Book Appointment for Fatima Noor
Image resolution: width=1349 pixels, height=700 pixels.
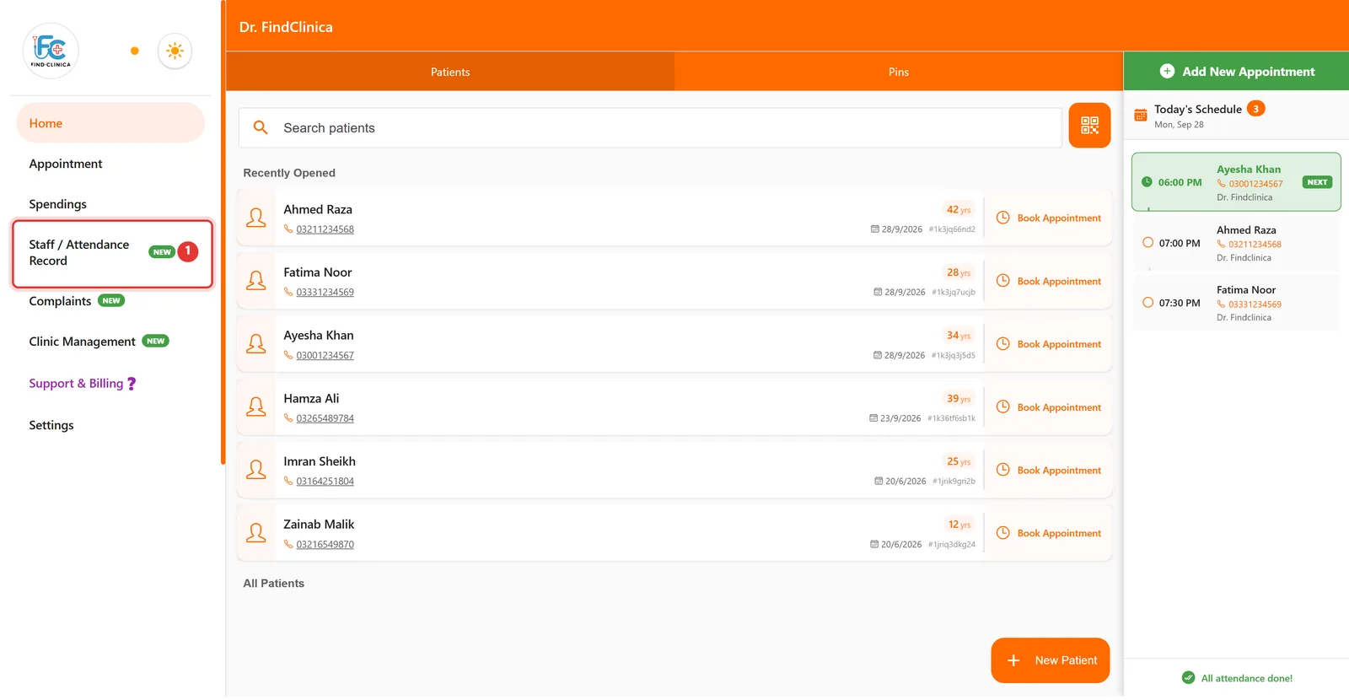pos(1049,281)
